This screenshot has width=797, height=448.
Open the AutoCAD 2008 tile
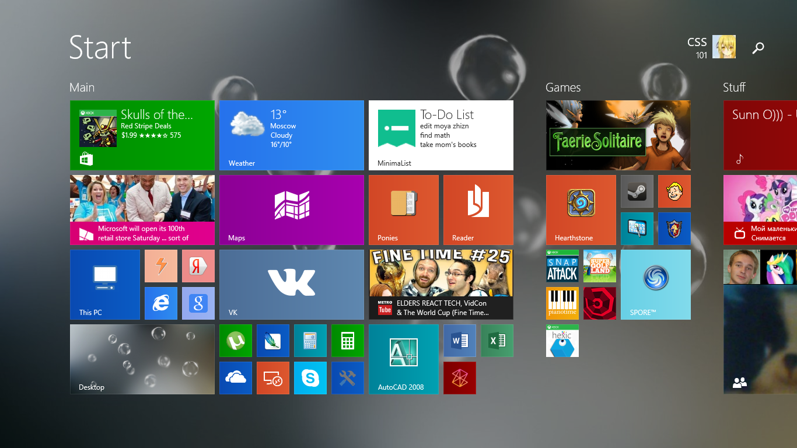click(403, 359)
